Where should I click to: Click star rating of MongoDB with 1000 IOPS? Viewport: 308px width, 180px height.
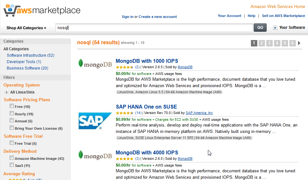tap(124, 67)
